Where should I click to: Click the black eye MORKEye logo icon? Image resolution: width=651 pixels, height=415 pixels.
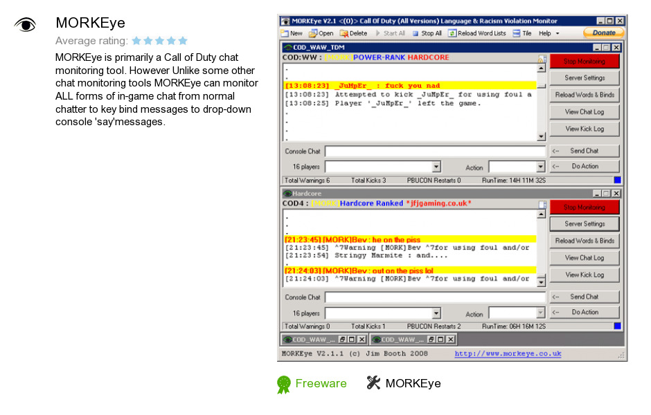(26, 25)
